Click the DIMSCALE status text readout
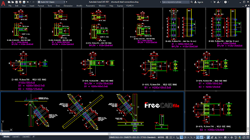Screen dimensions: 250x140 [133, 137]
